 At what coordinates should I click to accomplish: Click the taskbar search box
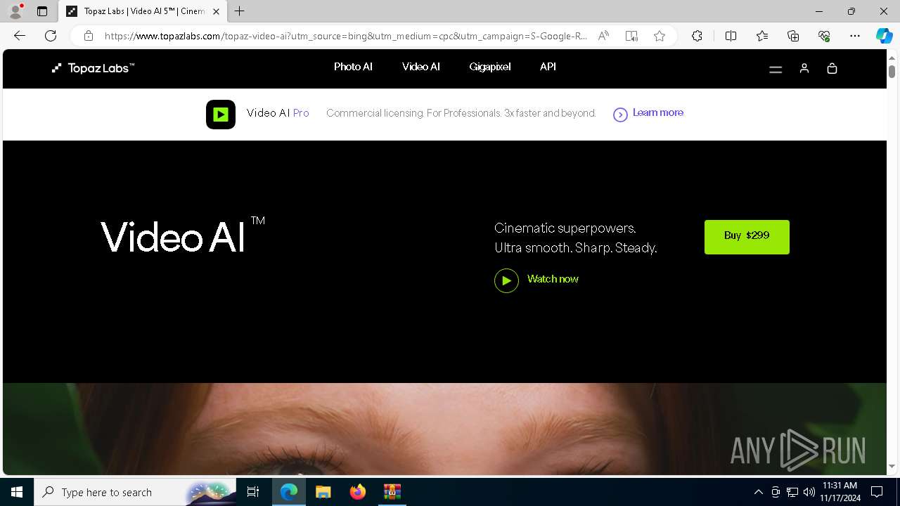pos(136,492)
